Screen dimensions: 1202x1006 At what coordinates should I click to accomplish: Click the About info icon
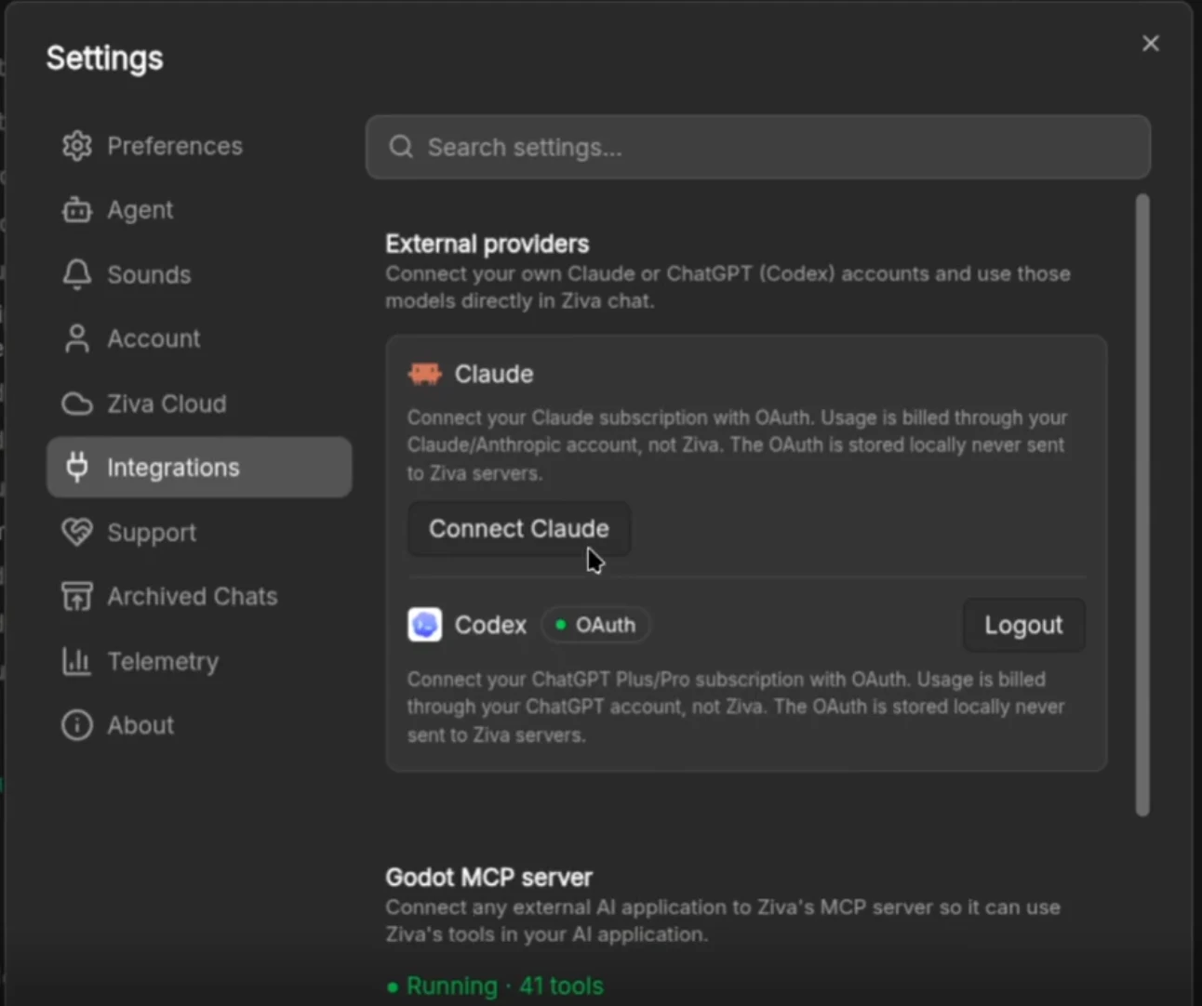[77, 725]
